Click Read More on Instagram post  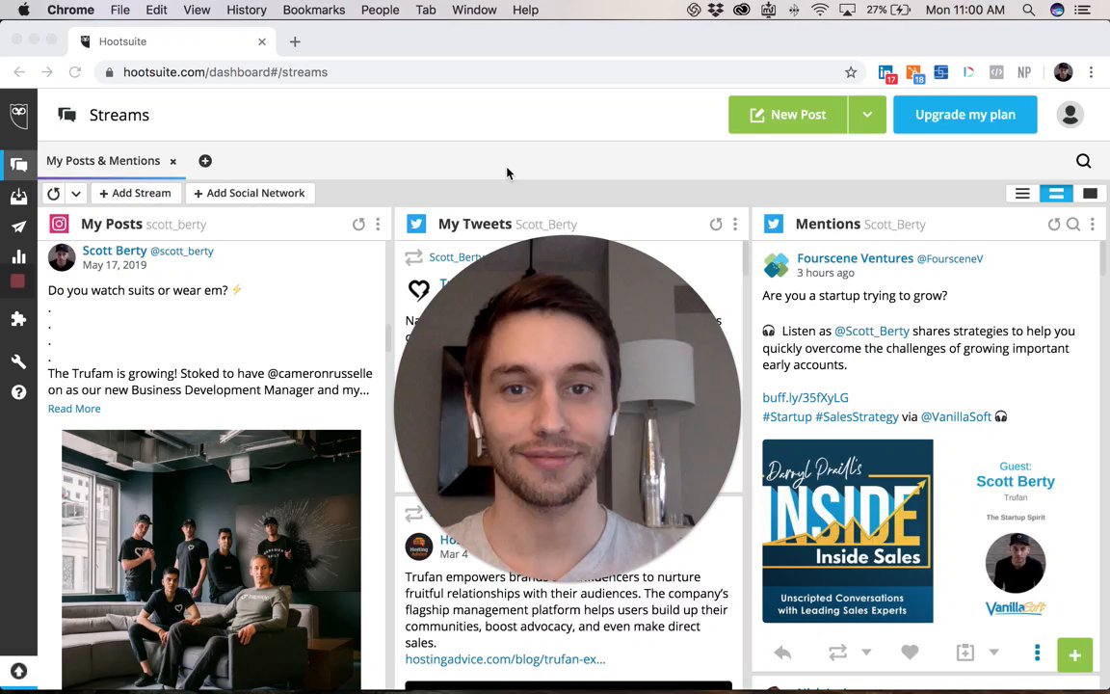[x=74, y=409]
